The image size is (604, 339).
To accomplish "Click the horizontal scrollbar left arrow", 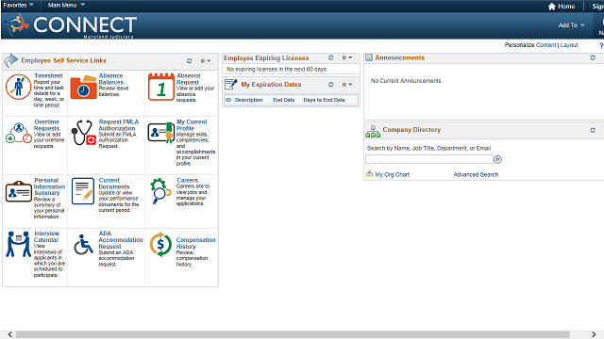I will [10, 334].
